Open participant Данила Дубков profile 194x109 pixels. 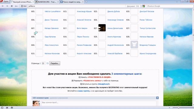(114, 12)
